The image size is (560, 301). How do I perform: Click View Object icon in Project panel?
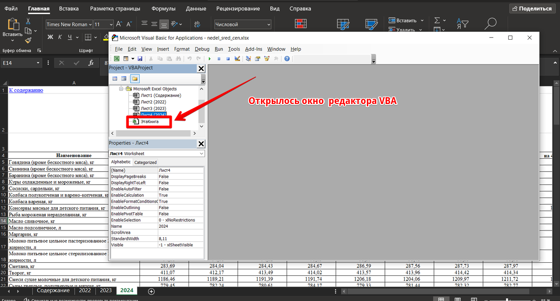click(x=124, y=78)
